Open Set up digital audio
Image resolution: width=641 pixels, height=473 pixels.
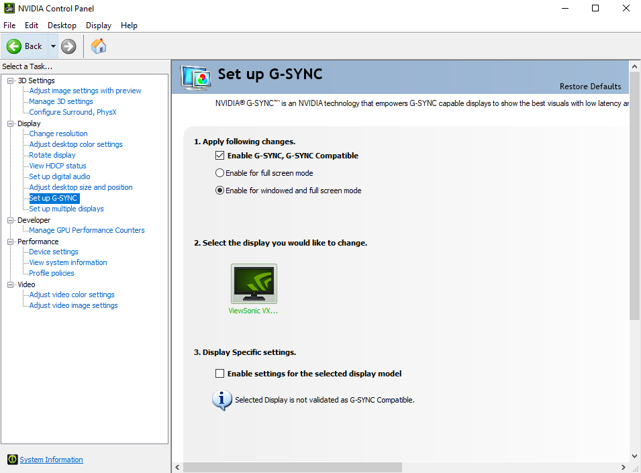click(59, 176)
